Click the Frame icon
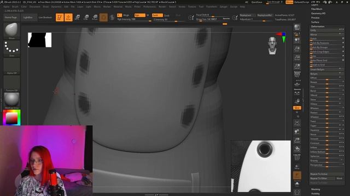This screenshot has height=196, width=350. 297,123
